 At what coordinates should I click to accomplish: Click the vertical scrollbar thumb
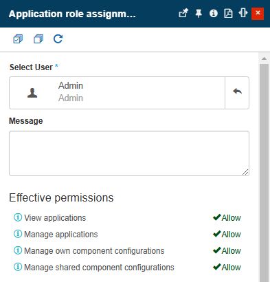(x=264, y=173)
